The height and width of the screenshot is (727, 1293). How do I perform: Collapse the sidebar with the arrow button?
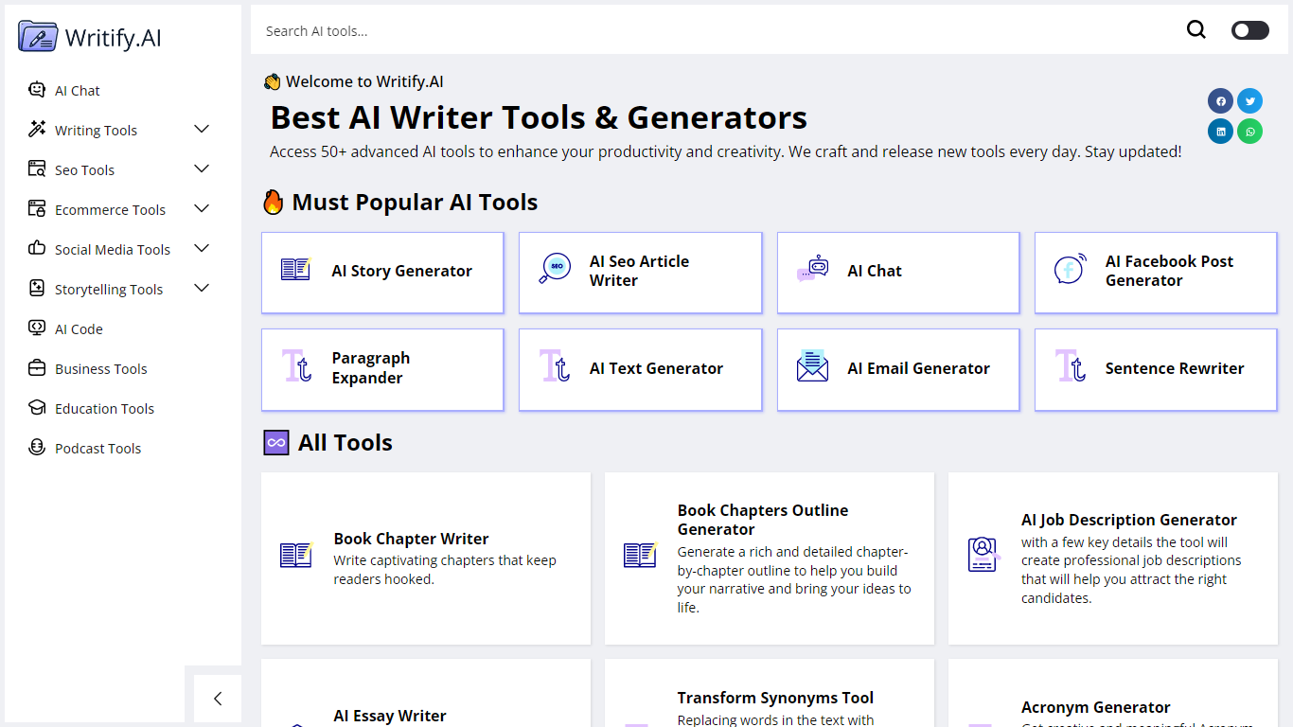click(x=218, y=699)
